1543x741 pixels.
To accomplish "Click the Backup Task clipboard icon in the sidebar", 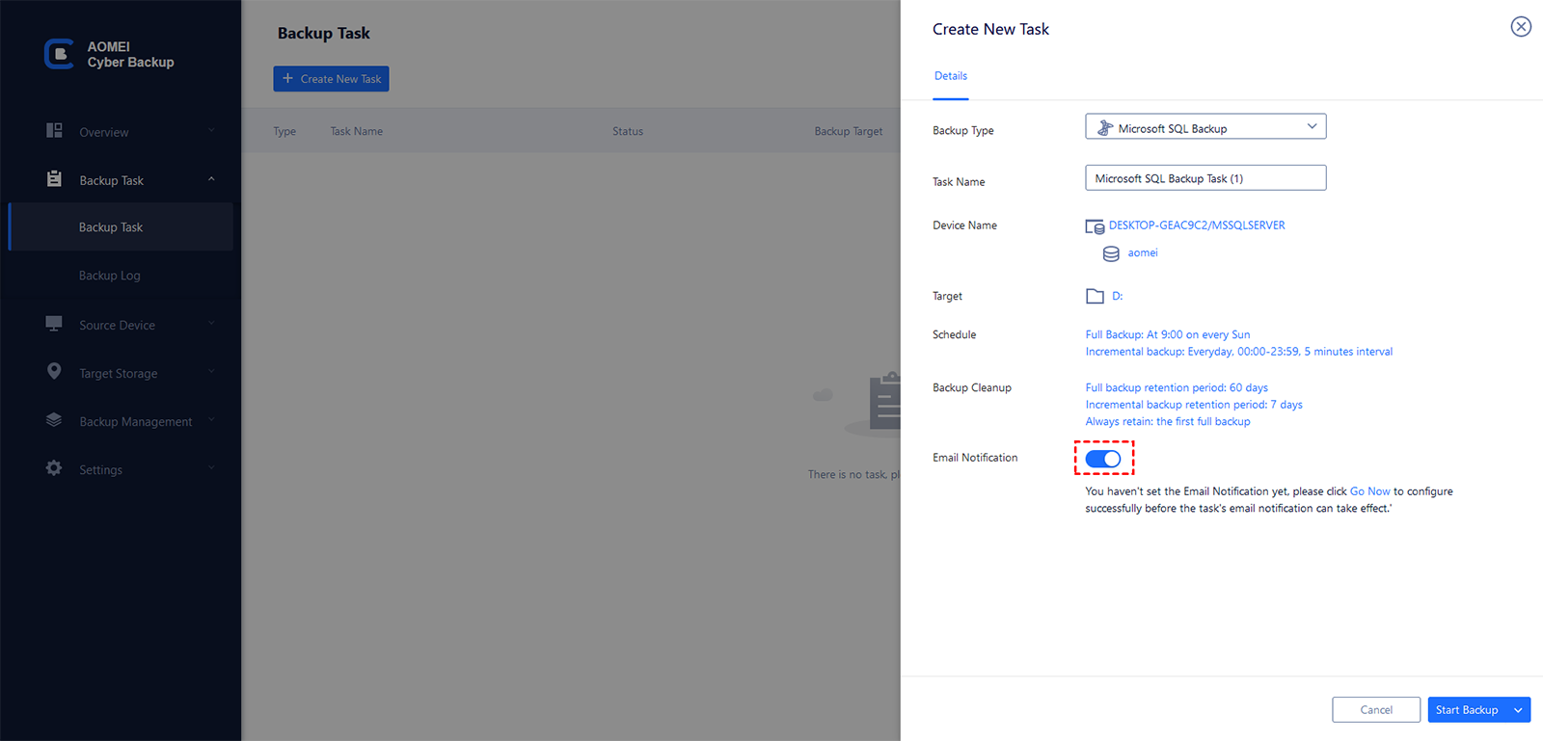I will 54,178.
